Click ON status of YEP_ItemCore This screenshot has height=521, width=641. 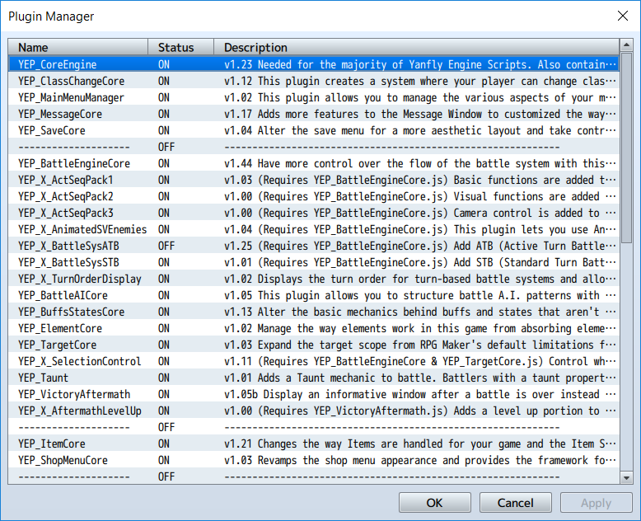click(x=163, y=444)
